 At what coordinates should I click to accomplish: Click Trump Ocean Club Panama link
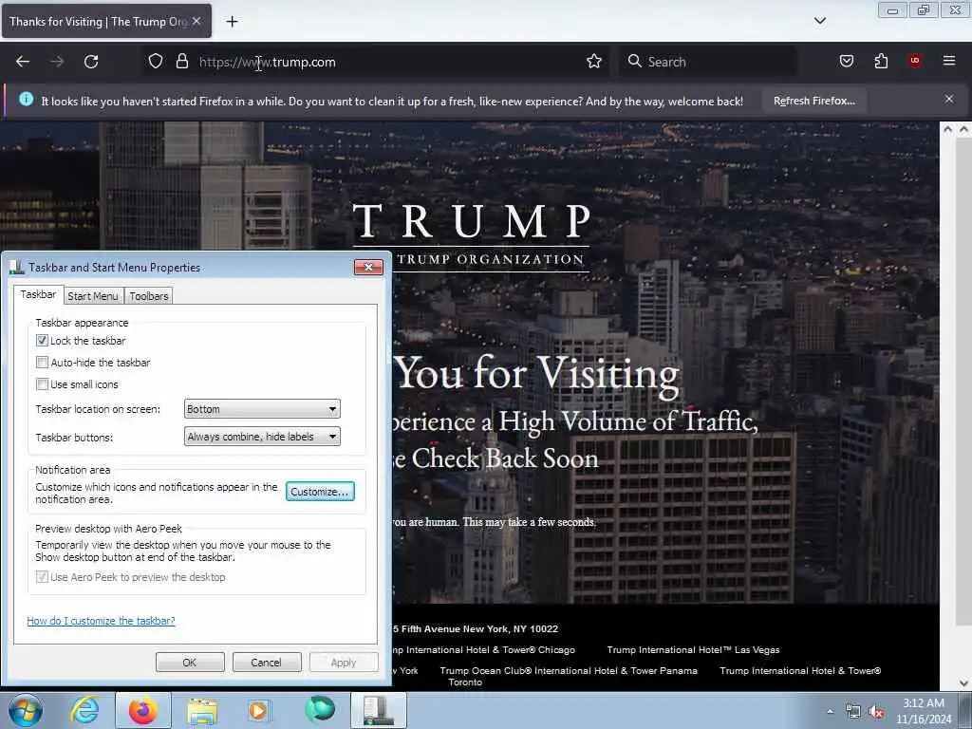click(569, 671)
